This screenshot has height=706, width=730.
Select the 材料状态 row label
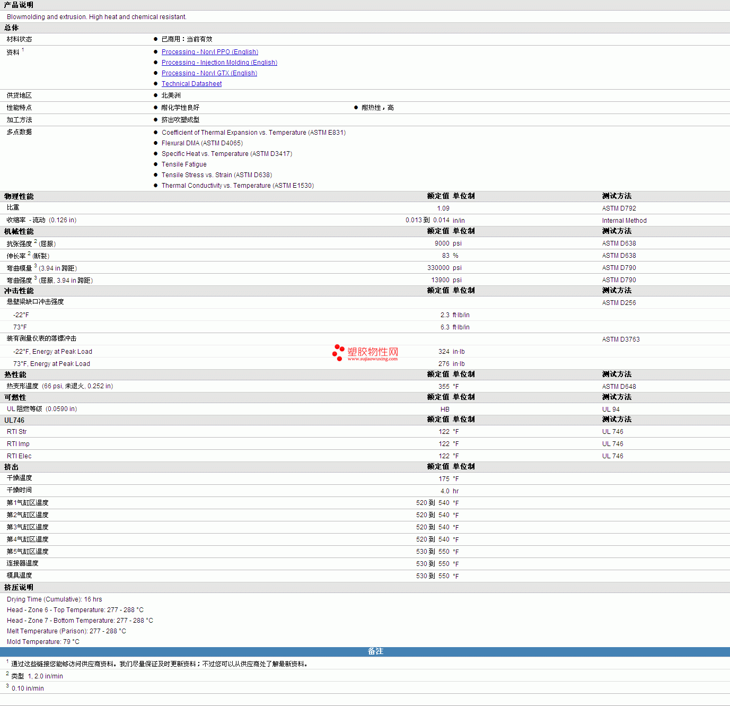[x=19, y=39]
